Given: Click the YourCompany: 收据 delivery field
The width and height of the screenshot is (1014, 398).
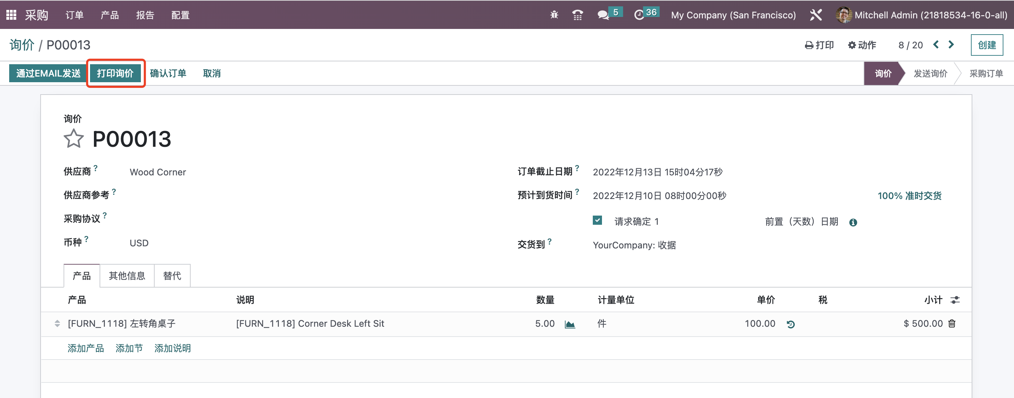Looking at the screenshot, I should 634,245.
